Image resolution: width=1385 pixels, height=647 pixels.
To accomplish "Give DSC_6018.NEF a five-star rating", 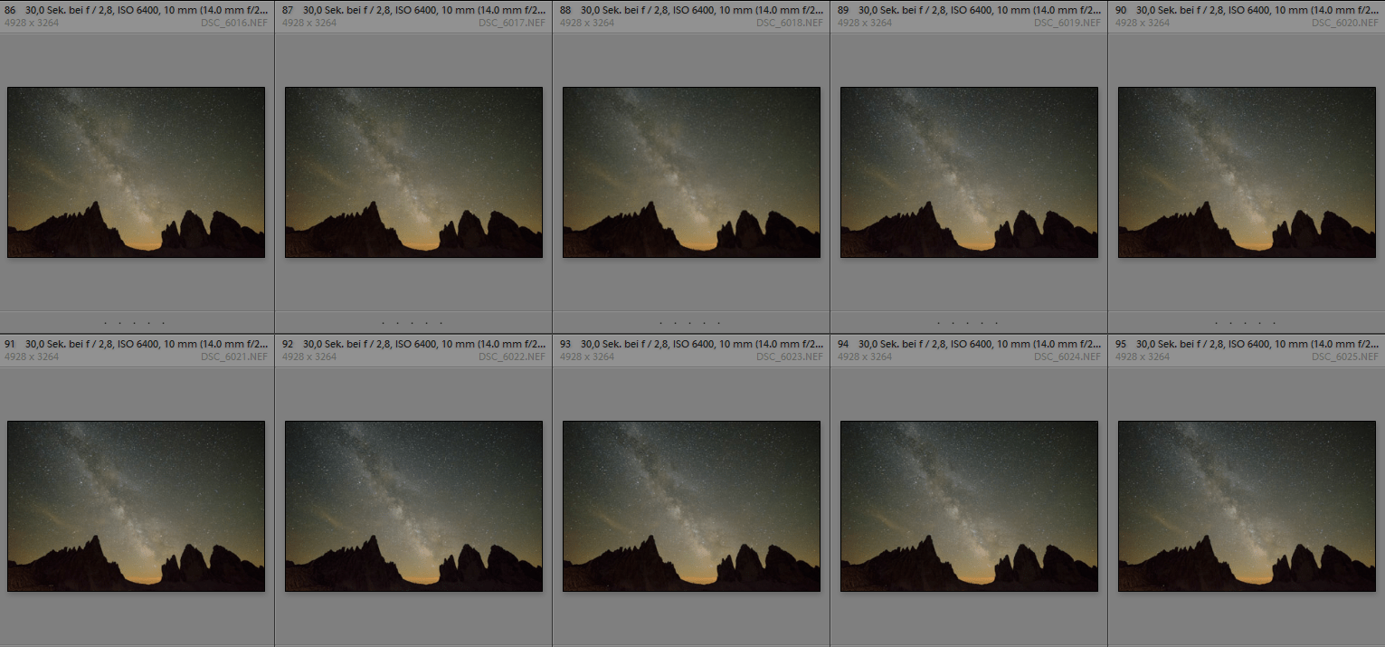I will tap(720, 321).
